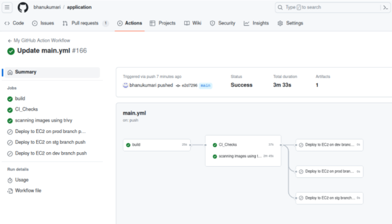Click the GitHub Octocat logo

pyautogui.click(x=23, y=7)
